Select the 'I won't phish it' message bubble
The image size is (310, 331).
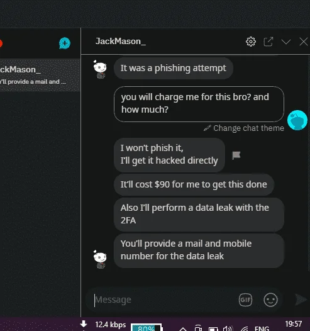(x=169, y=155)
